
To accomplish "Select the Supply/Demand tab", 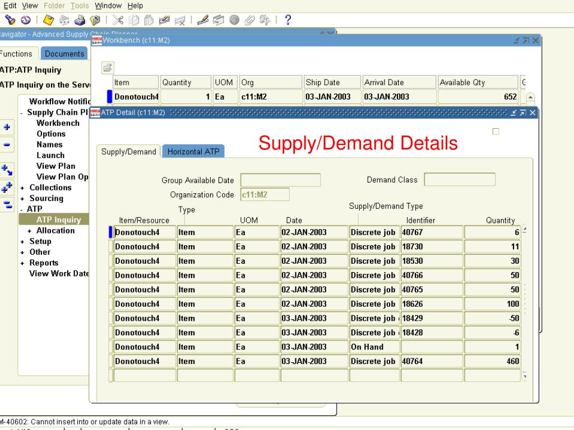I will 128,151.
